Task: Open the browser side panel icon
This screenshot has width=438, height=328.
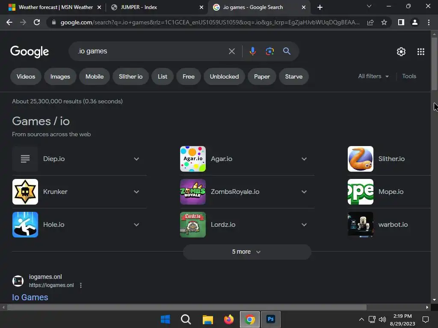Action: tap(401, 22)
